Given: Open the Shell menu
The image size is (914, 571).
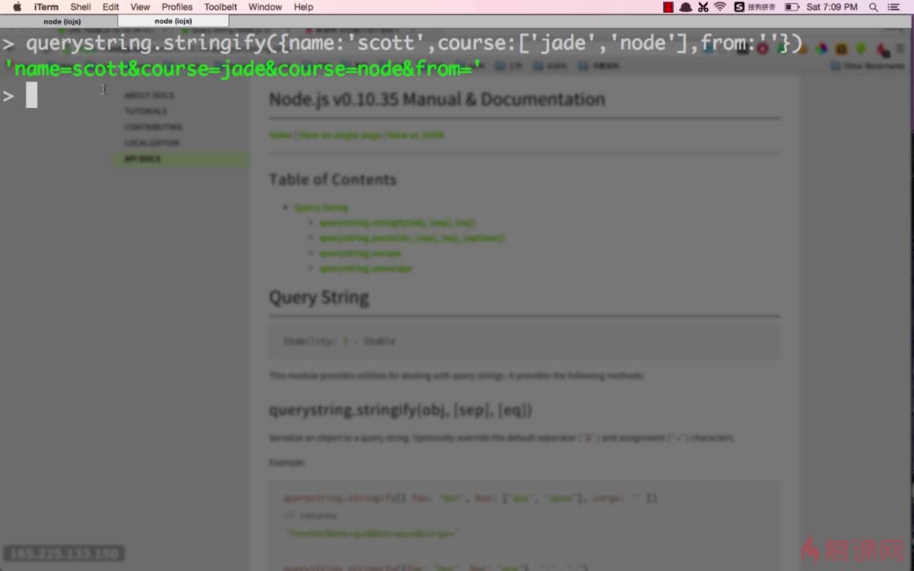Looking at the screenshot, I should [81, 7].
